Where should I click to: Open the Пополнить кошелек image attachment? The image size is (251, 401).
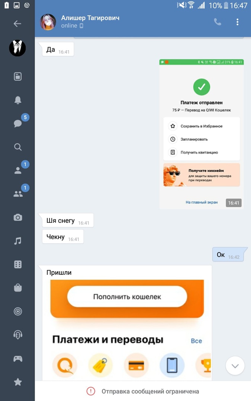pos(127,330)
